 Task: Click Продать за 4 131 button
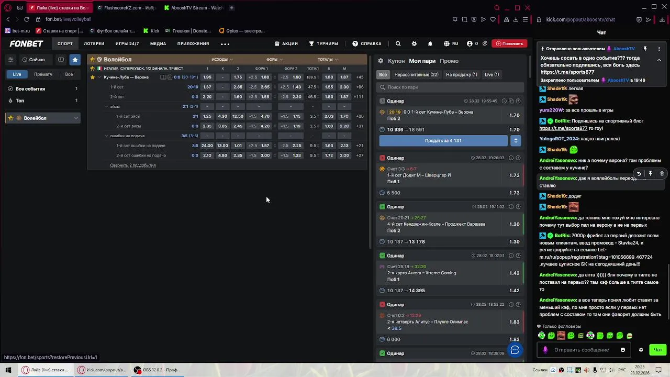tap(443, 140)
